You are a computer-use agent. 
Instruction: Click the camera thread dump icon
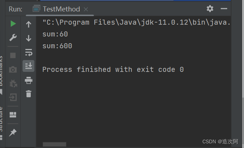click(x=13, y=69)
